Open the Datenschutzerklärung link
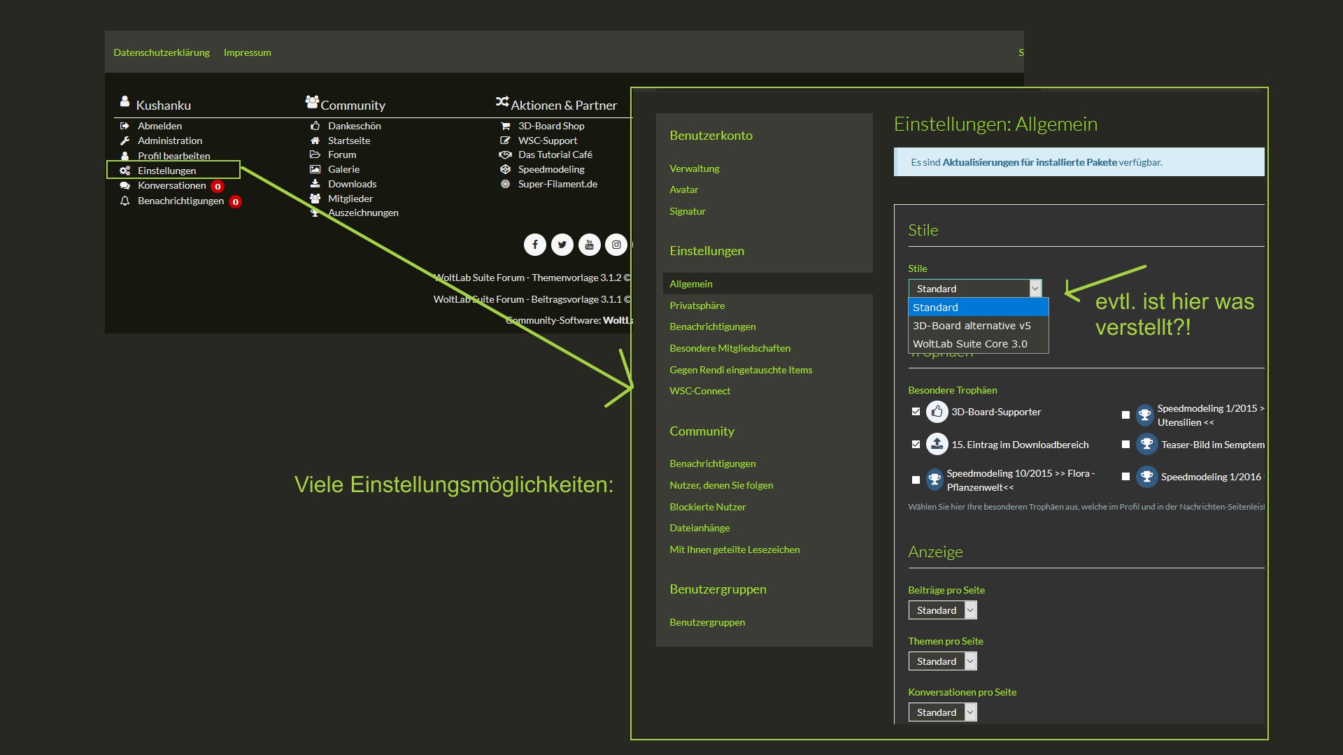The height and width of the screenshot is (755, 1343). pyautogui.click(x=162, y=52)
